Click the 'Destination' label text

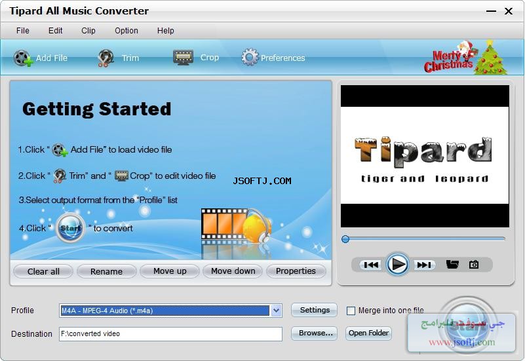pos(32,334)
